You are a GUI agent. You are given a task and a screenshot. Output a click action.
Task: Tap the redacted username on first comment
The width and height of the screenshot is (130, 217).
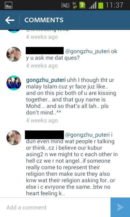(45, 51)
